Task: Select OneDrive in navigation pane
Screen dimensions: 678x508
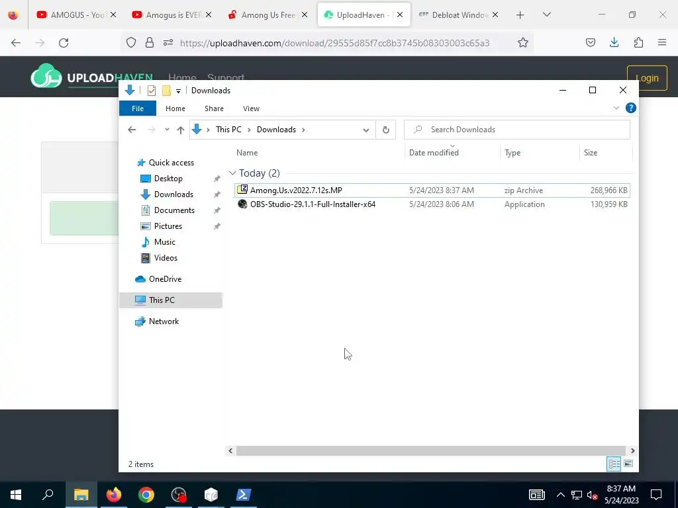Action: (165, 279)
